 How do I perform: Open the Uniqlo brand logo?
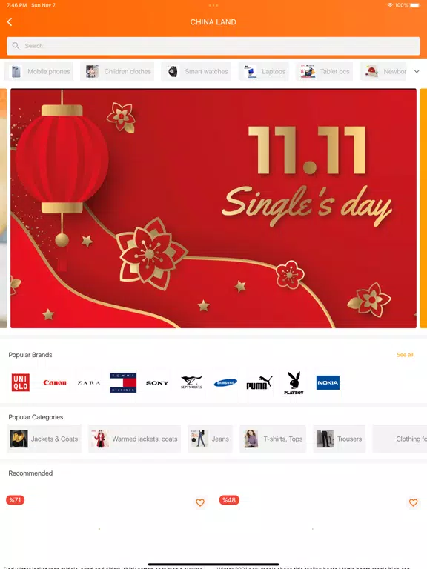21,382
